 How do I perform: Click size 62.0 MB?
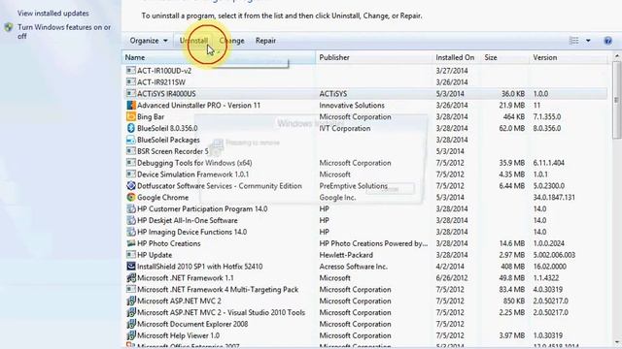[x=512, y=128]
